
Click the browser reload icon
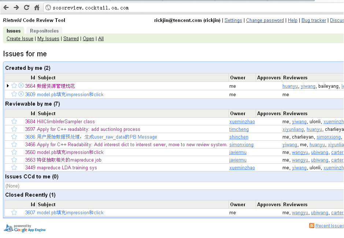(26, 8)
